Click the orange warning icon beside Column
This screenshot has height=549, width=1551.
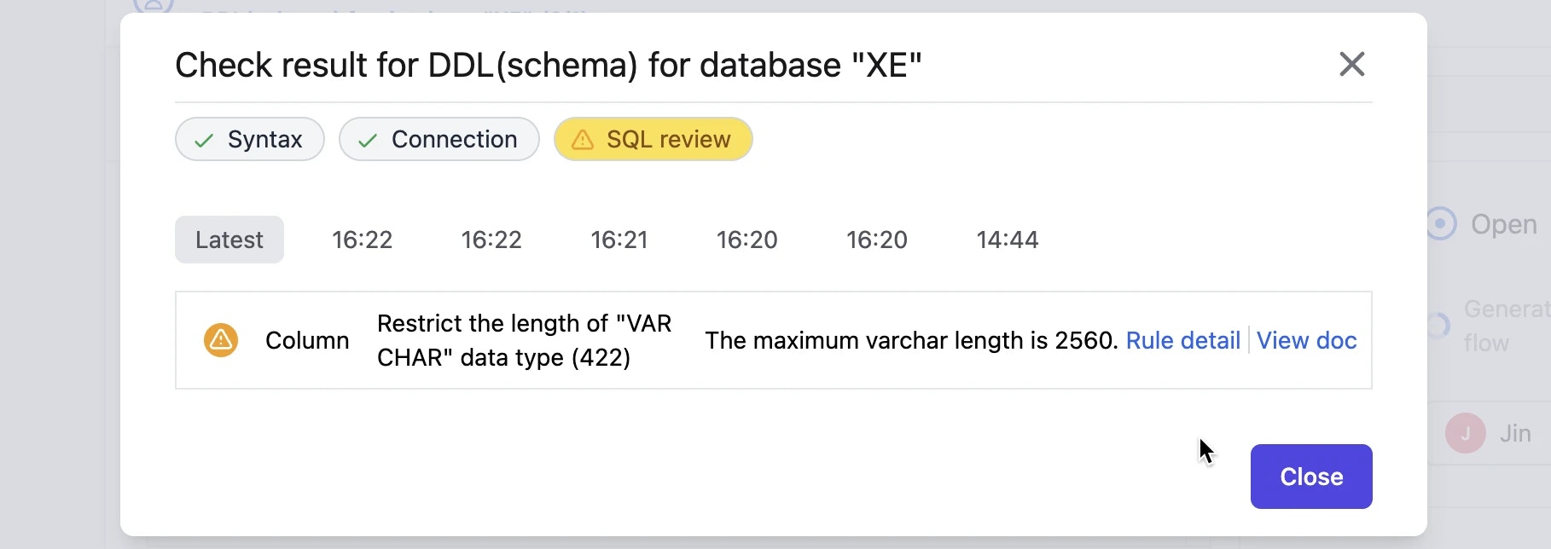pos(221,340)
